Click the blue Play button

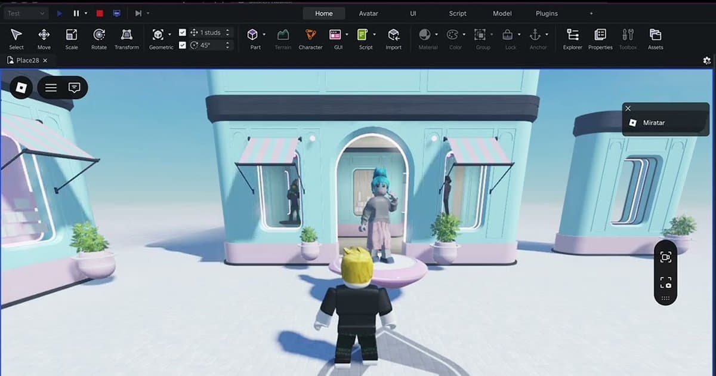(59, 13)
